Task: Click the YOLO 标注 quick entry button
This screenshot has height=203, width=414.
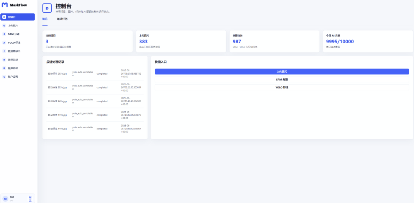Action: 282,87
